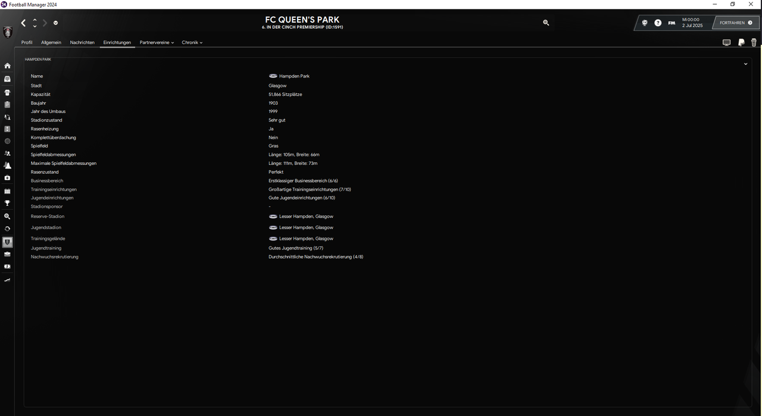Switch to the Nachrichten tab
The width and height of the screenshot is (762, 416).
point(82,43)
